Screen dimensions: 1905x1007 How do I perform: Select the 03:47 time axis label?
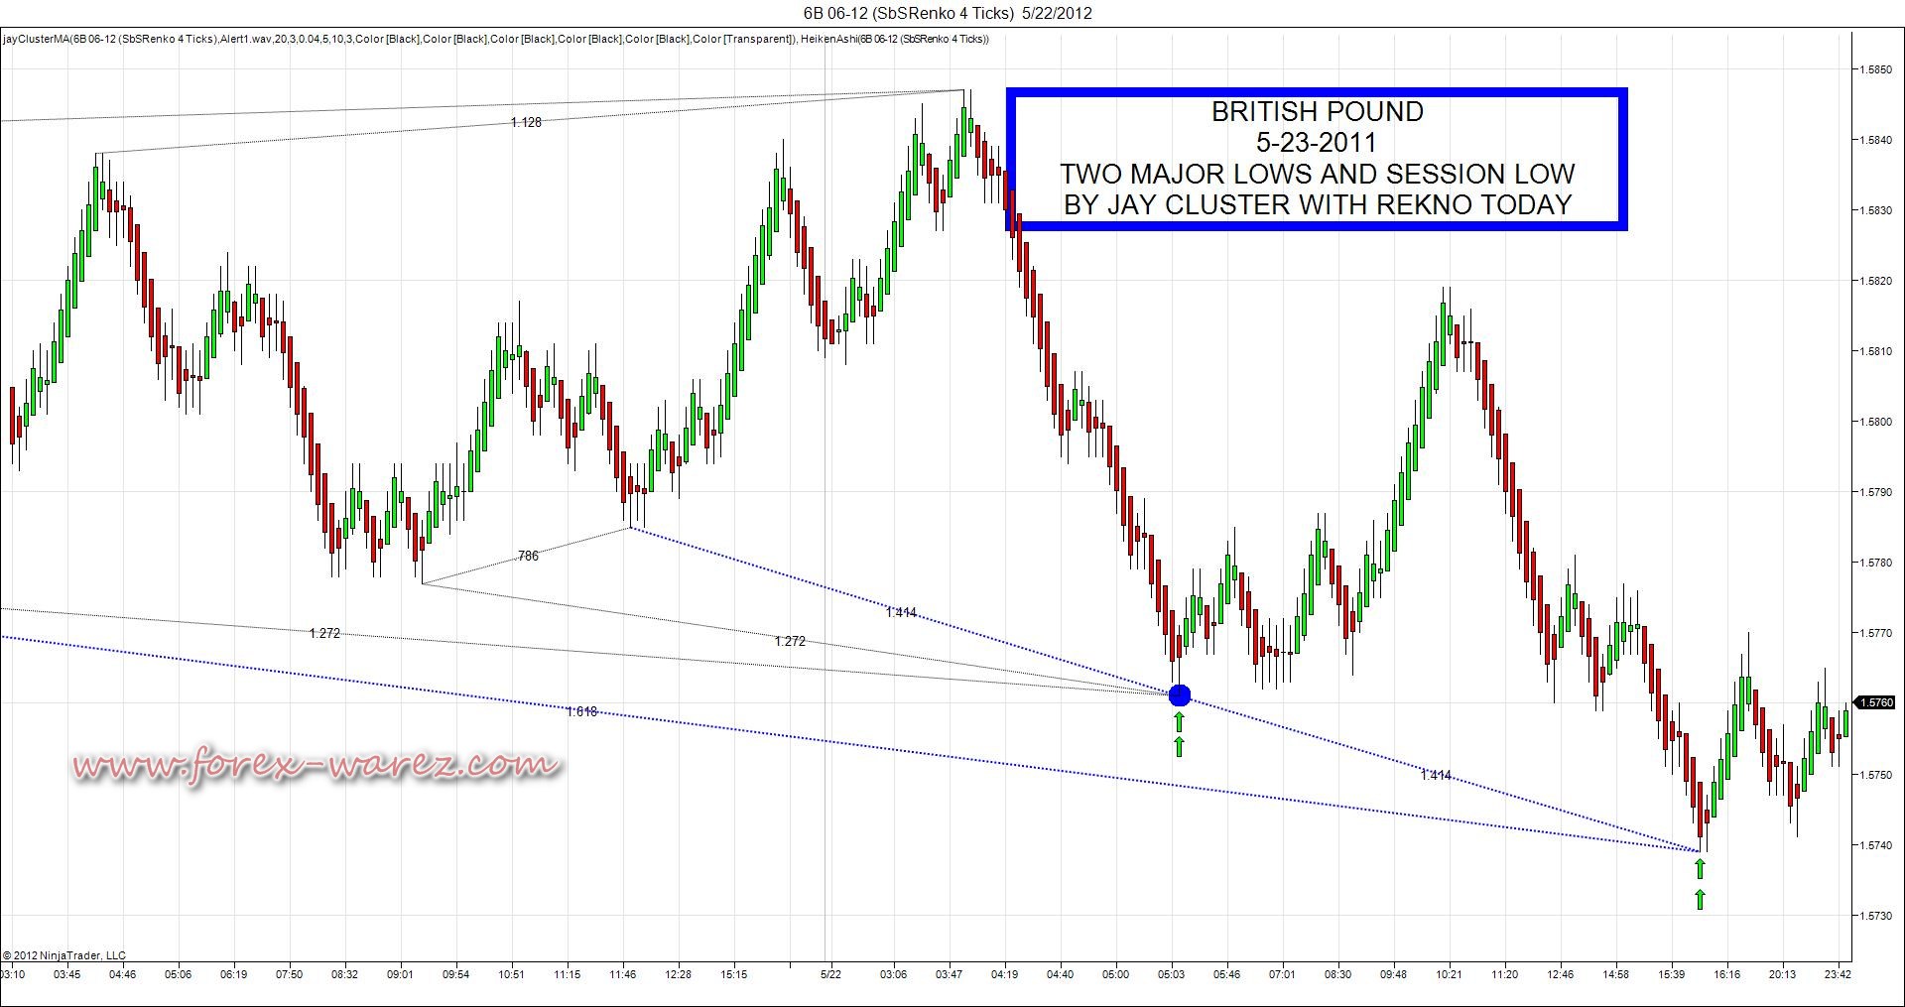[x=950, y=974]
